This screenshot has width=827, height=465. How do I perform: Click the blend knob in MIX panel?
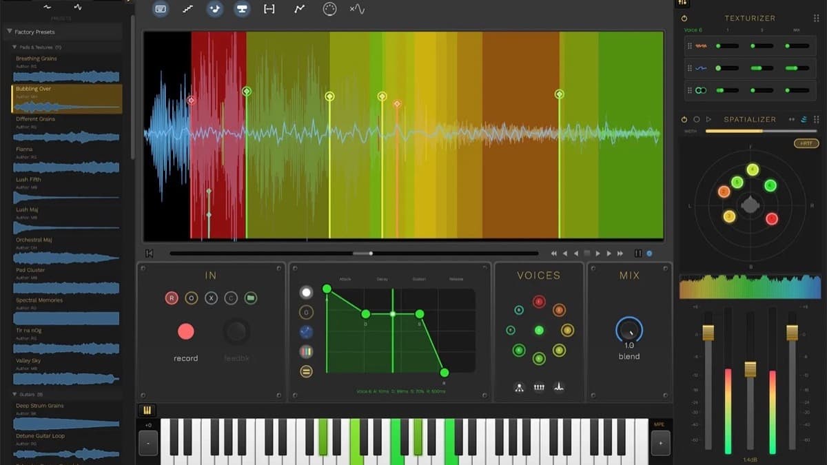click(x=629, y=330)
